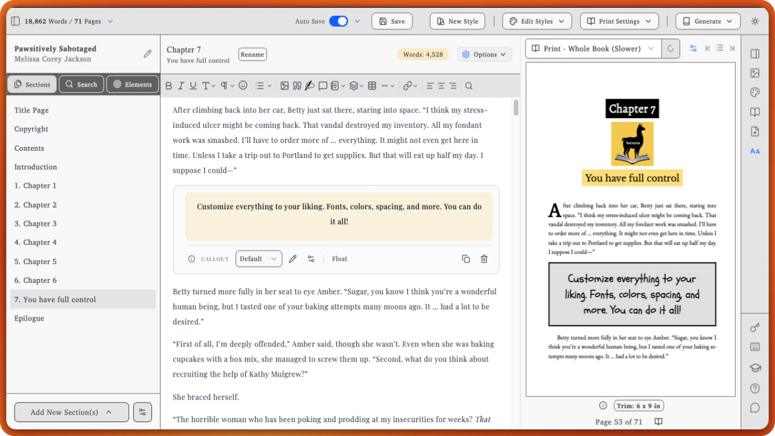The width and height of the screenshot is (775, 436).
Task: Switch to Elements tab
Action: pyautogui.click(x=133, y=84)
